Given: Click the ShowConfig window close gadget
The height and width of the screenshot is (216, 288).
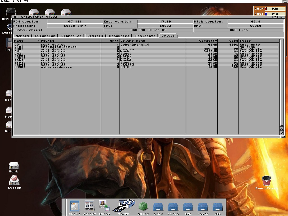Looking at the screenshot, I should (15, 17).
